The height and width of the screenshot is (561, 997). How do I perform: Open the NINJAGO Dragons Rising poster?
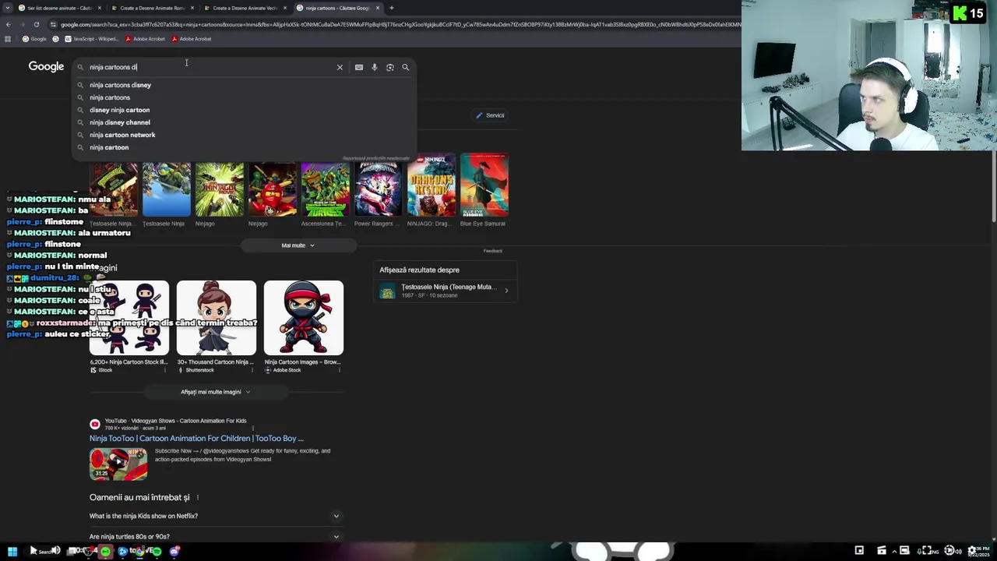(432, 184)
